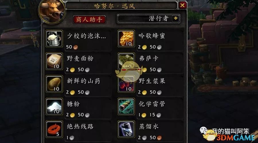Close the 哈努尔·迅风 merchant window
The width and height of the screenshot is (258, 143).
(182, 5)
